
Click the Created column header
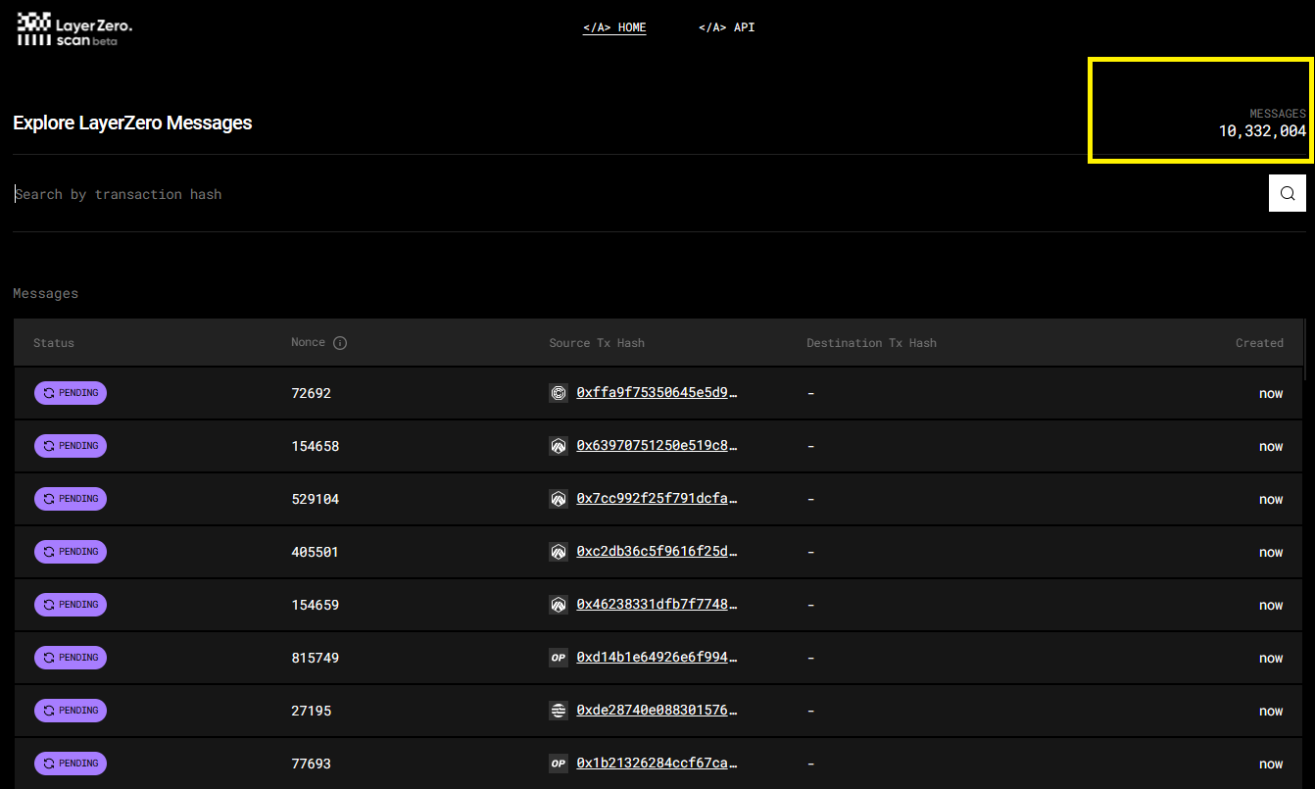1259,343
